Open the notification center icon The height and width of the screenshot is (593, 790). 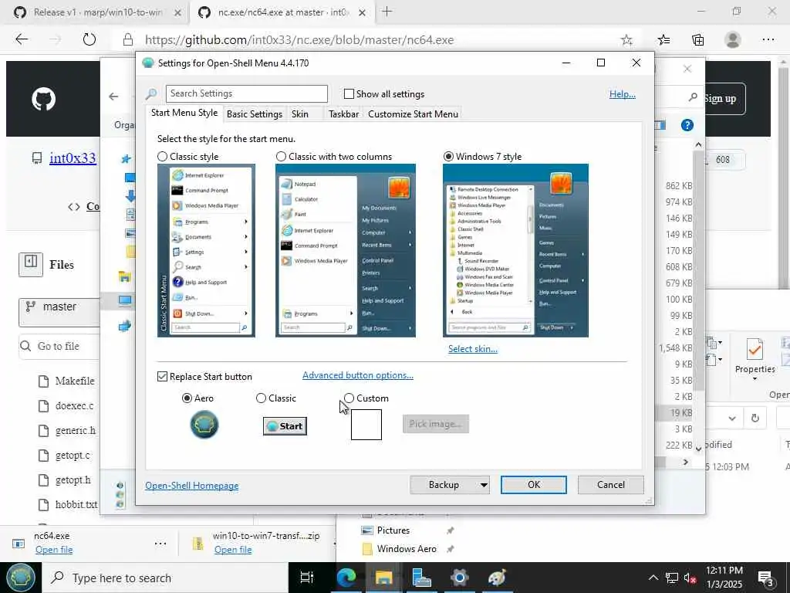pos(766,578)
